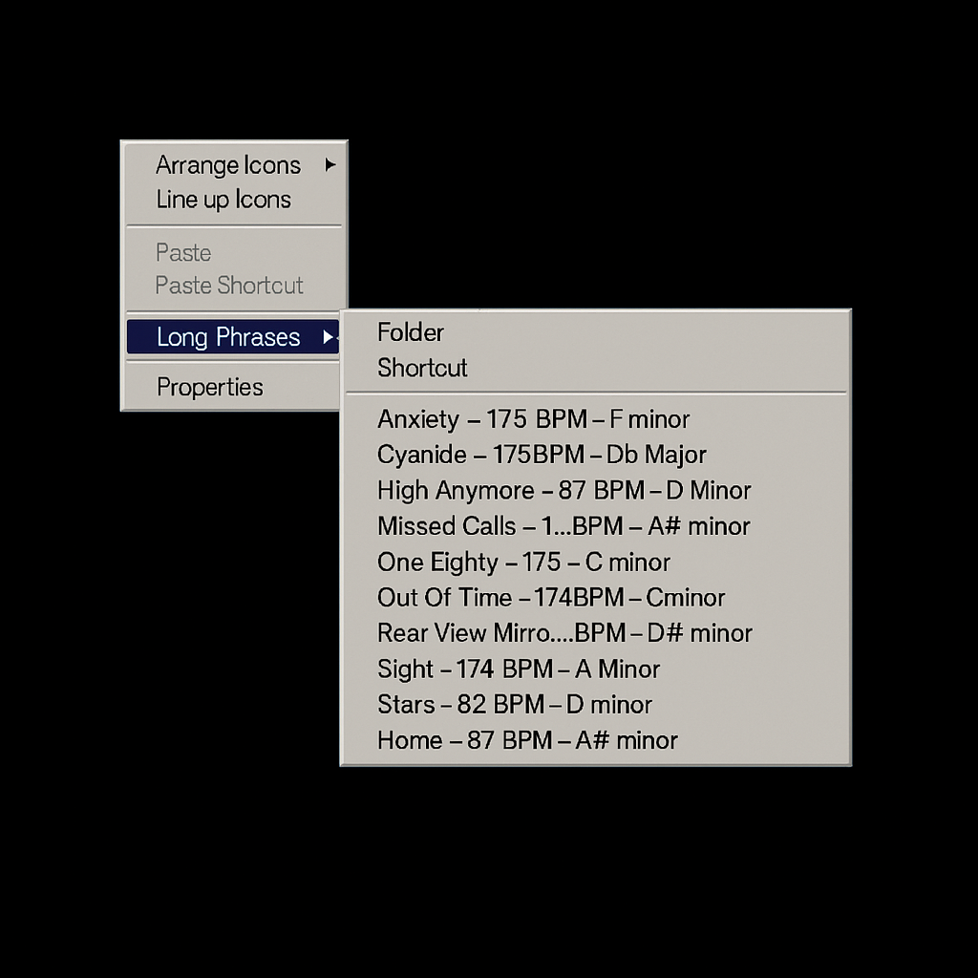This screenshot has width=978, height=978.
Task: Select Folder in the submenu
Action: (x=596, y=332)
